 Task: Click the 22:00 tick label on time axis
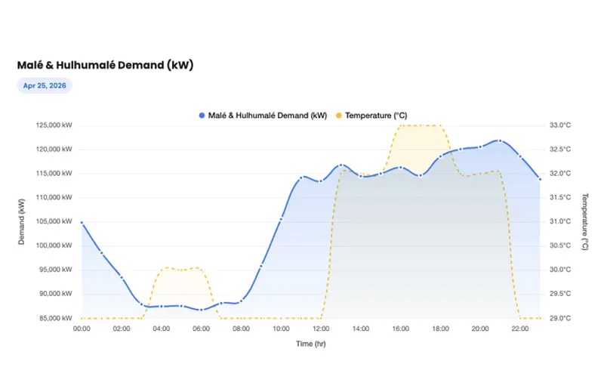coord(519,329)
